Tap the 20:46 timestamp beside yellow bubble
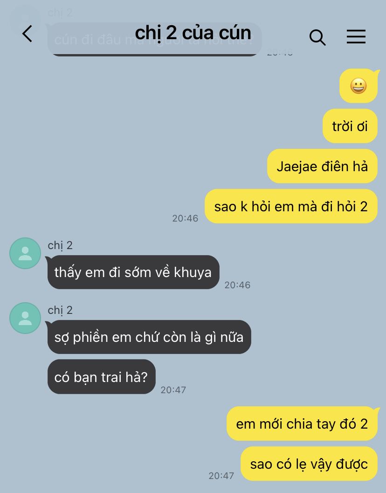 pyautogui.click(x=185, y=218)
